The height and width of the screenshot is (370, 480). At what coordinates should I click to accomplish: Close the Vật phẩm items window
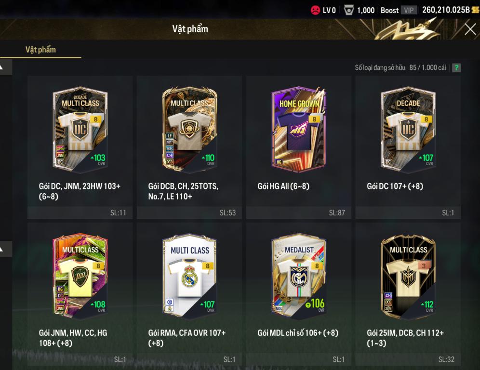pos(470,29)
